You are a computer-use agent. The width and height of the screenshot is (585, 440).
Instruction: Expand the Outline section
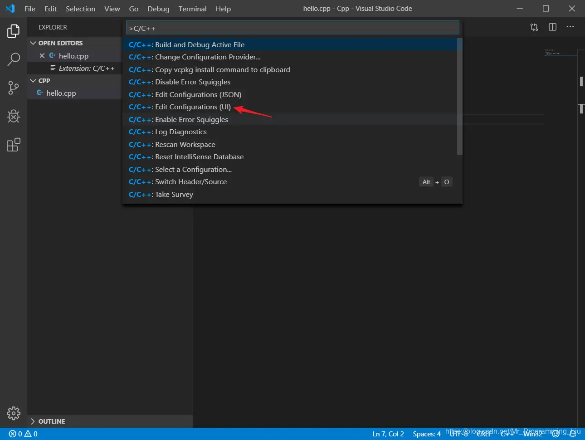tap(110, 421)
